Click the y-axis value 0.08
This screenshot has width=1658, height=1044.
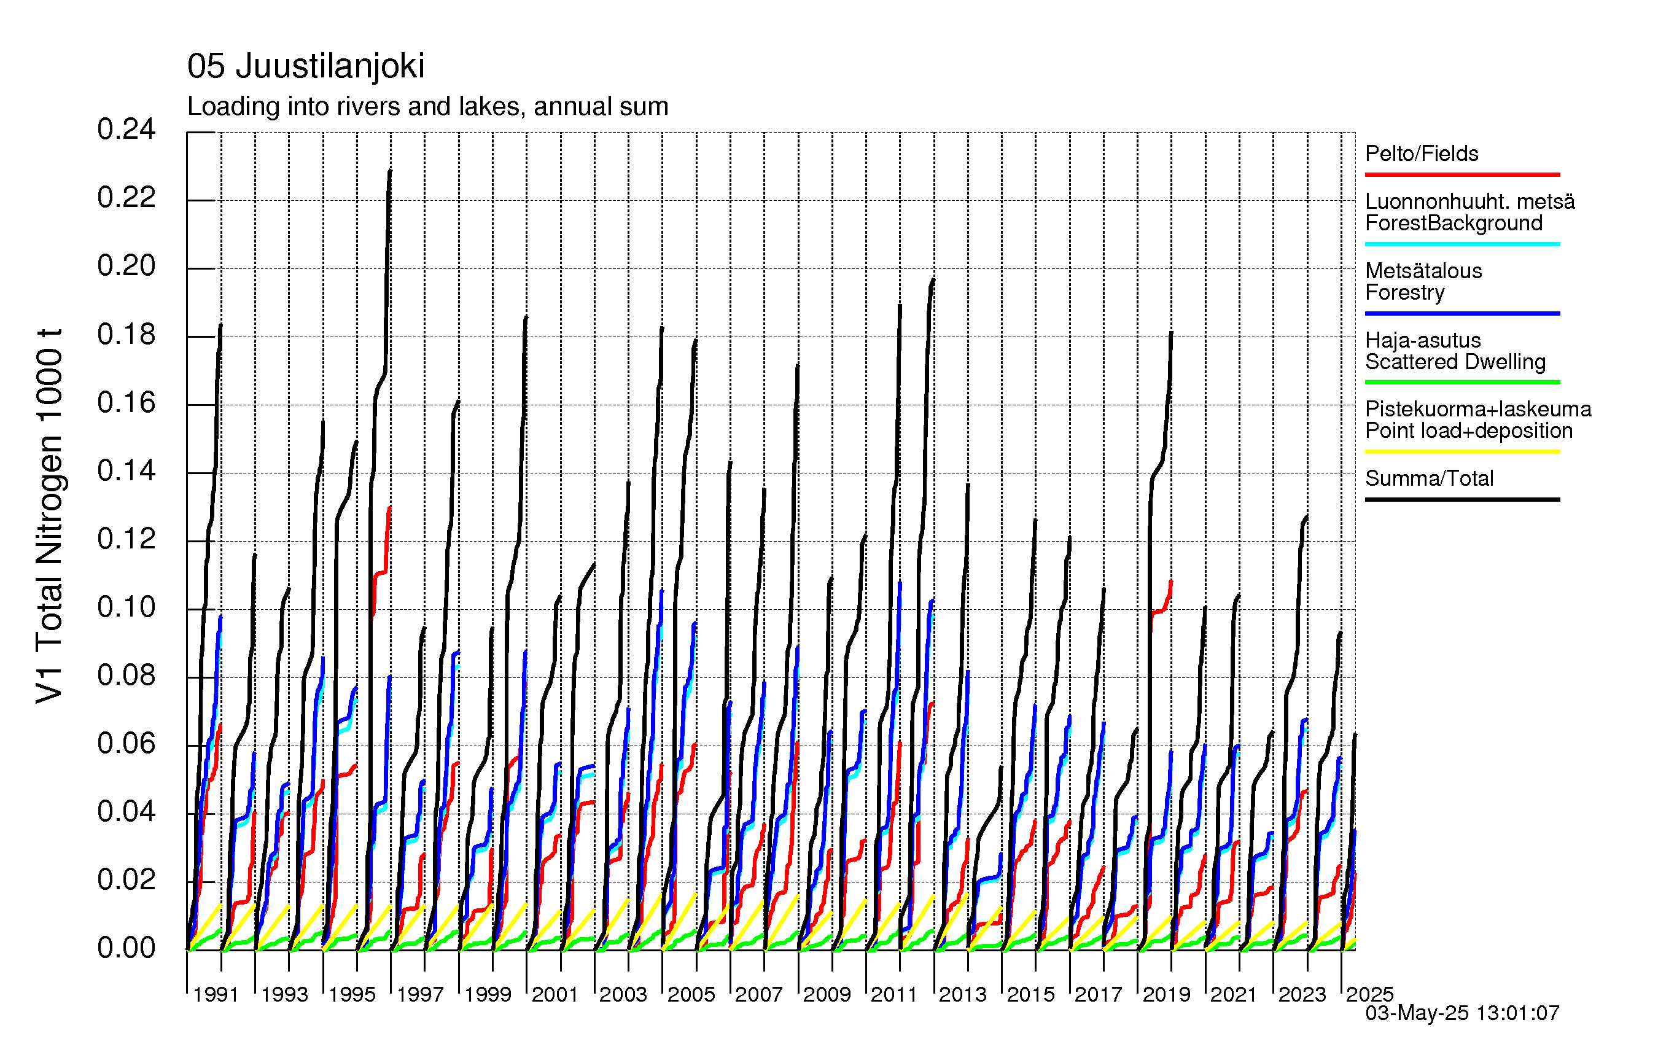point(126,676)
